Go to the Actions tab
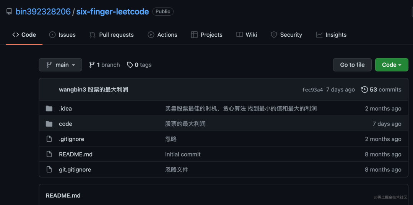Image resolution: width=413 pixels, height=205 pixels. point(163,35)
